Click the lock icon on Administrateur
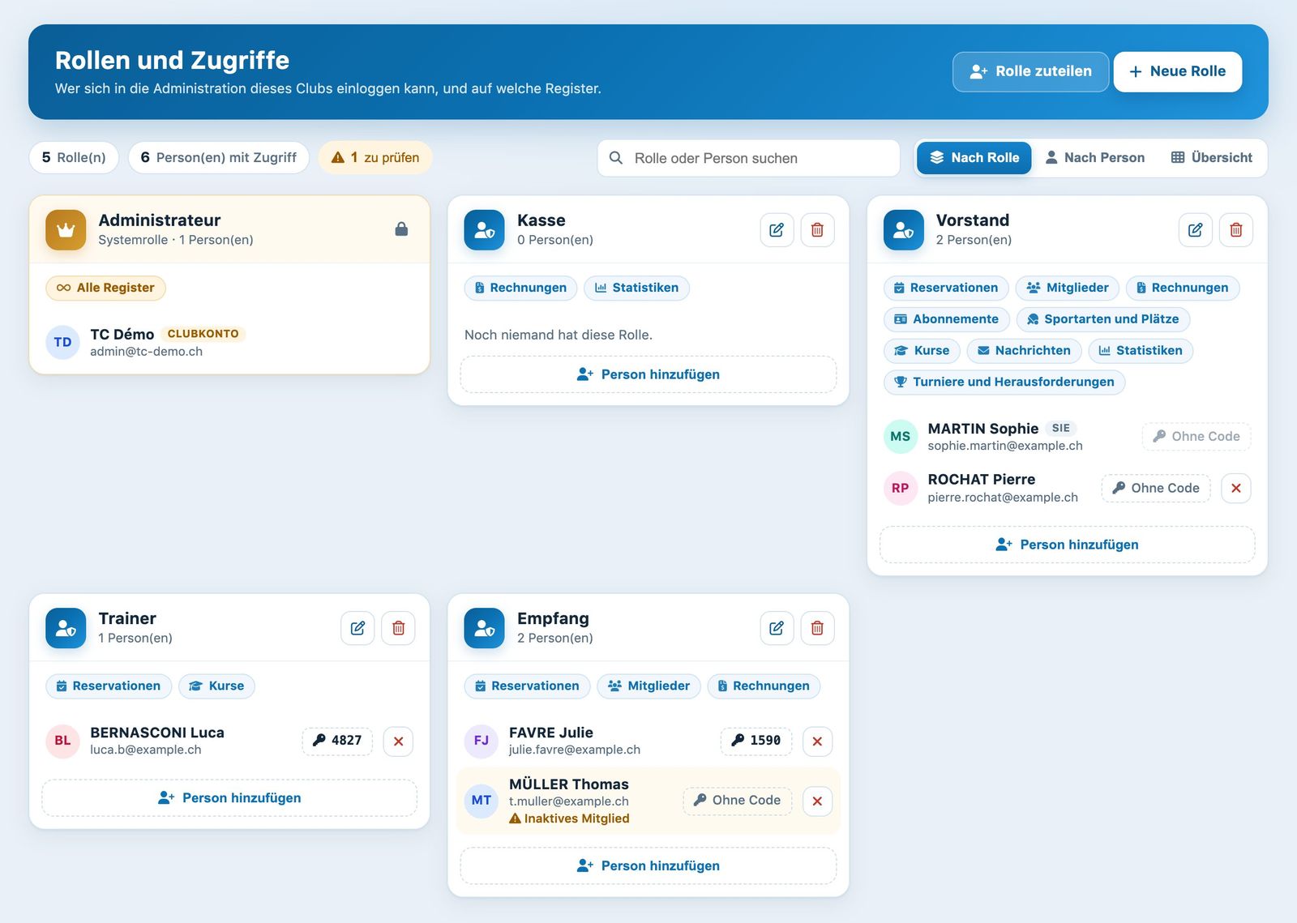 coord(401,229)
